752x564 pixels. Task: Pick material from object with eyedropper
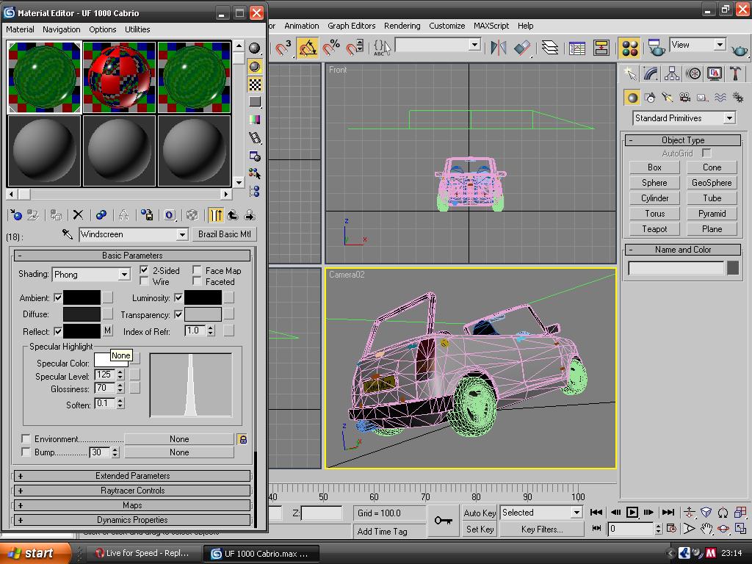click(x=67, y=234)
